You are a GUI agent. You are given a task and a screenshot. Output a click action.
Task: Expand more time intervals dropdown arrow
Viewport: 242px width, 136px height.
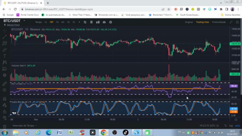[x=79, y=22]
